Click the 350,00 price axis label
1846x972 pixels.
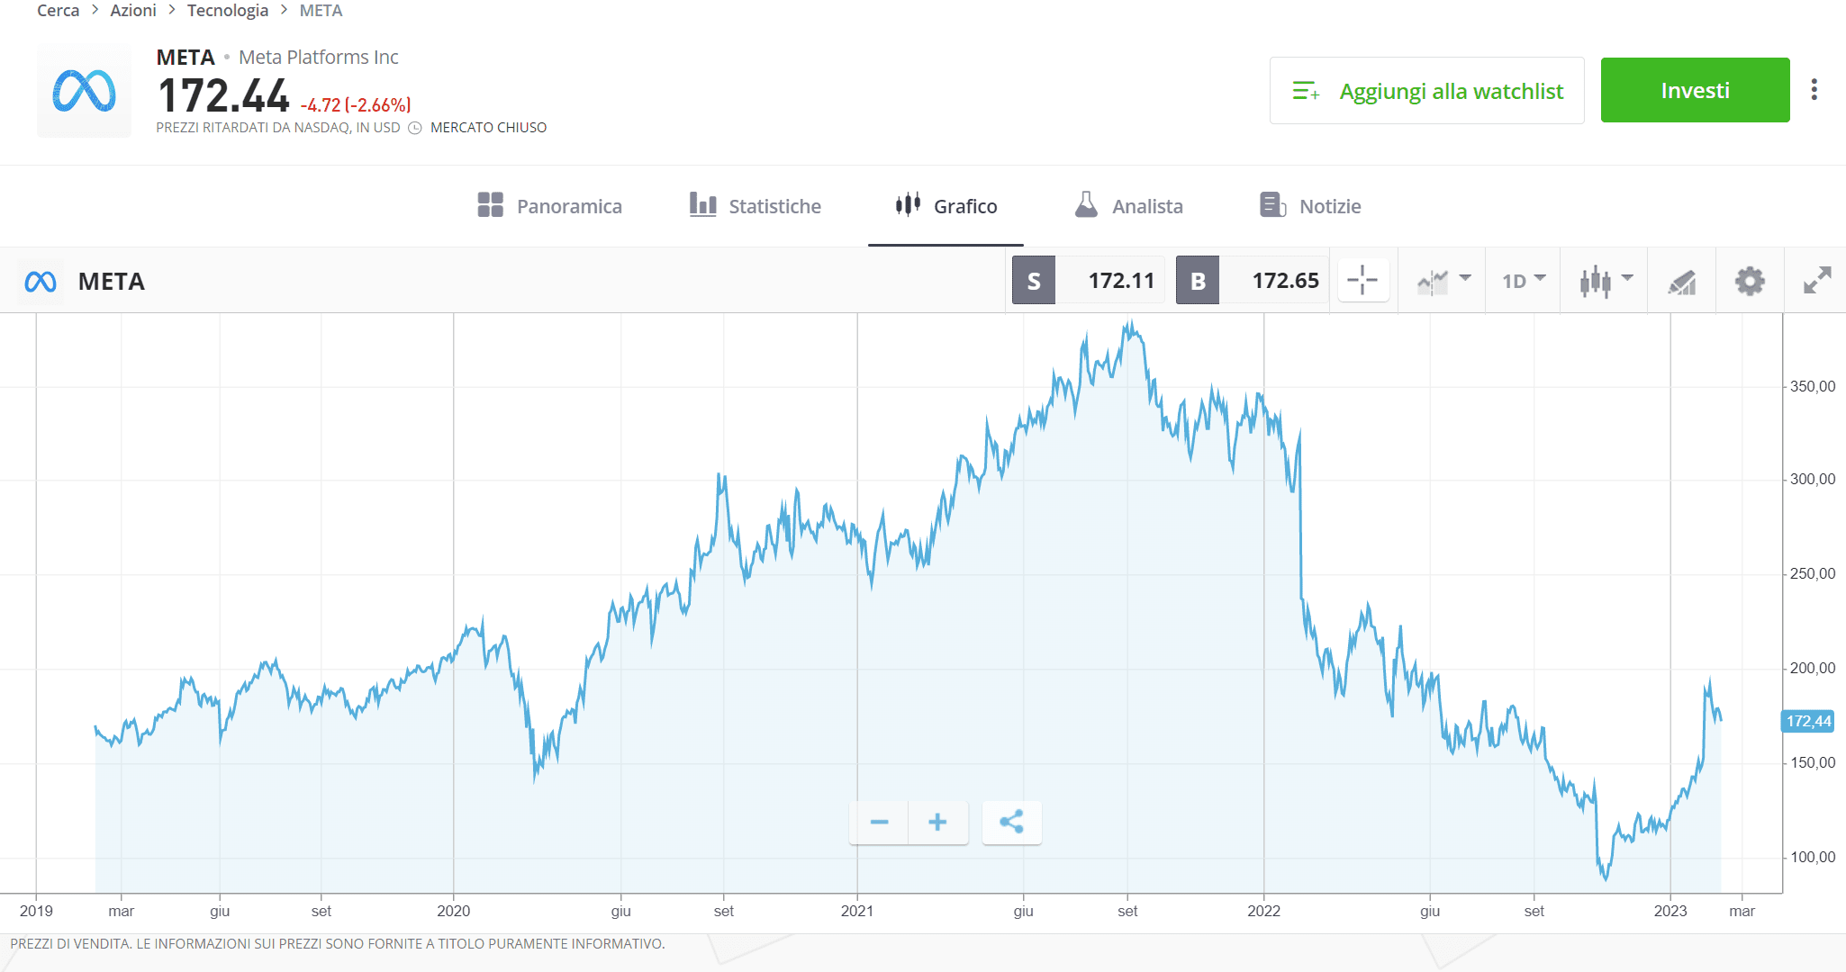click(x=1813, y=386)
